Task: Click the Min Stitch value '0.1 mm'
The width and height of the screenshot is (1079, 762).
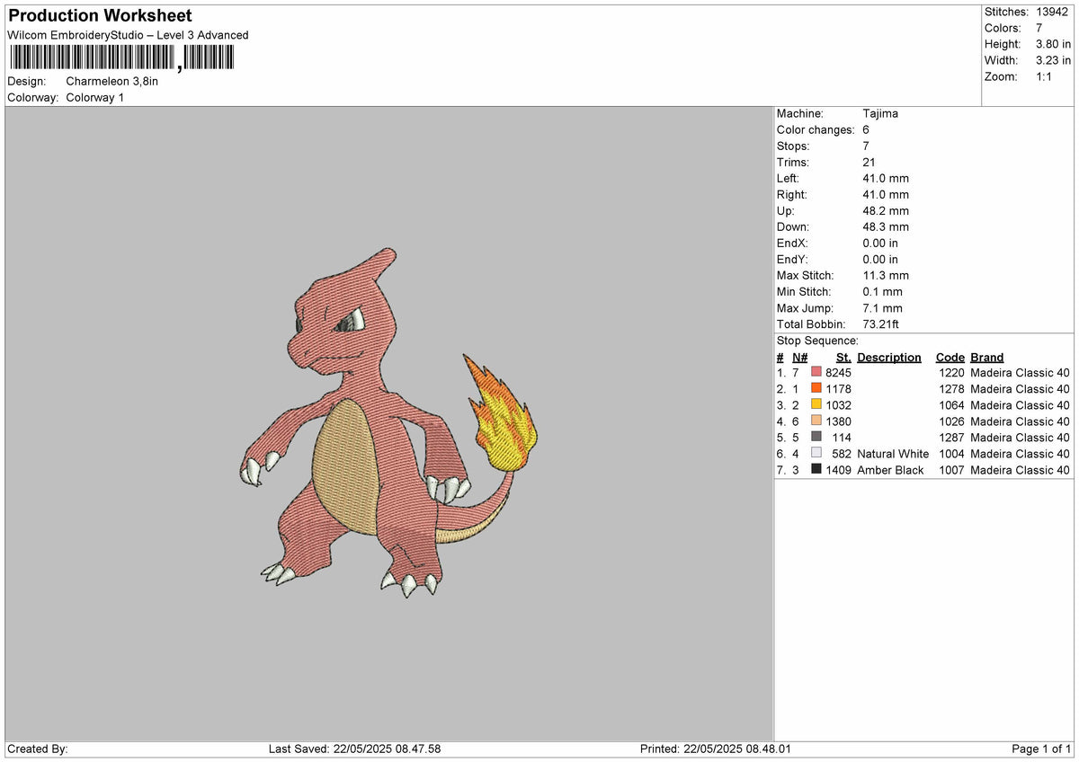Action: [x=882, y=291]
